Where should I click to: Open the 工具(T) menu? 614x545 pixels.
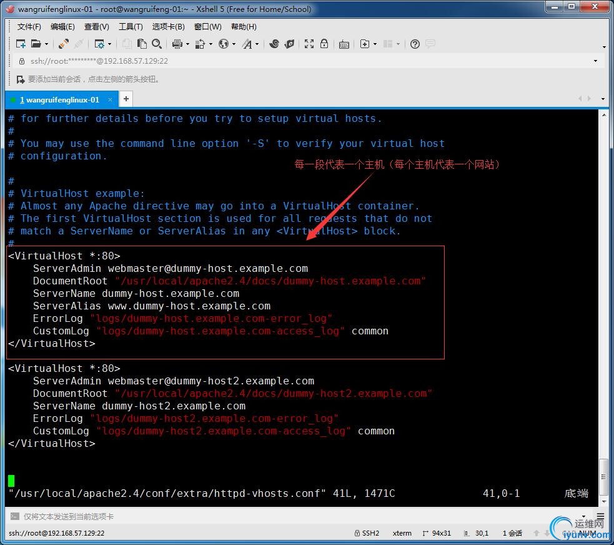pos(131,27)
